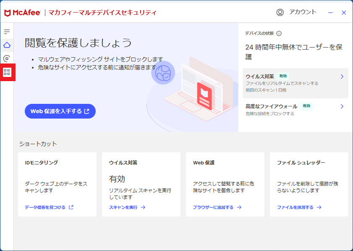The width and height of the screenshot is (353, 251).
Task: Expand ウイルス対策 status chevron
Action: coord(342,77)
